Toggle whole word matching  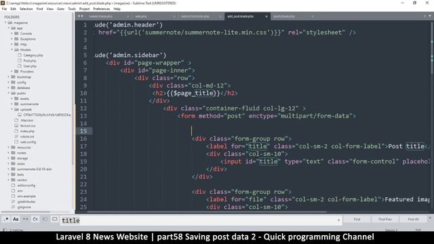(x=26, y=219)
